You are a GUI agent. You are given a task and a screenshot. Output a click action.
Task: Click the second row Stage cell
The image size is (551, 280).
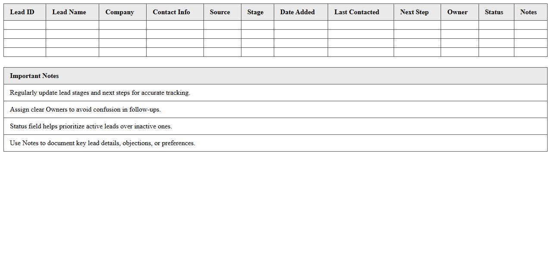257,34
